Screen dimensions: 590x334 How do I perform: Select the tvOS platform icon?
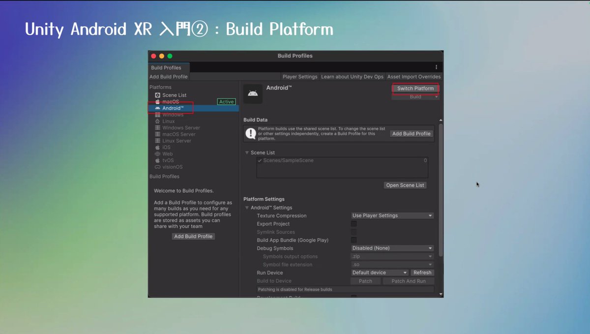(x=157, y=160)
